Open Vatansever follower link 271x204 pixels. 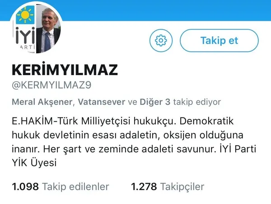pyautogui.click(x=102, y=102)
